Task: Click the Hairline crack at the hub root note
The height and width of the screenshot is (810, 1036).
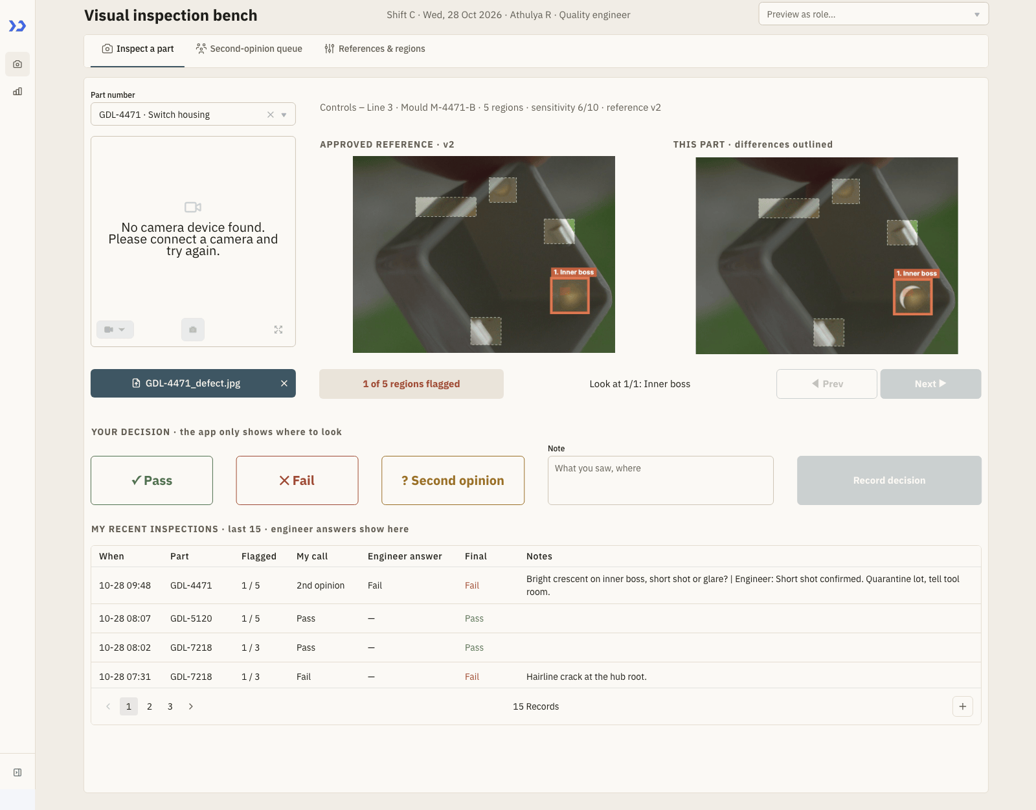Action: point(587,677)
